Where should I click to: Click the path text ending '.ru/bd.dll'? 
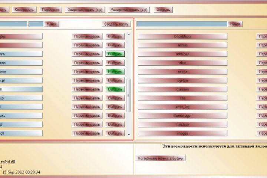(7, 162)
